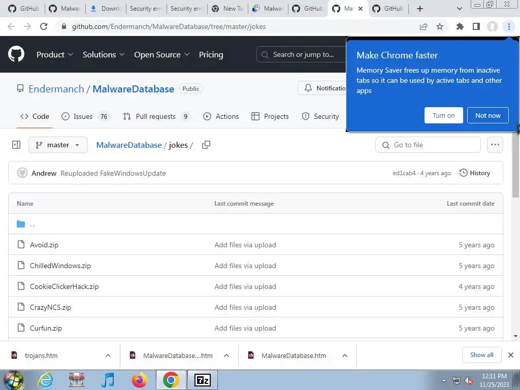
Task: Open the Pull requests tab
Action: click(156, 116)
